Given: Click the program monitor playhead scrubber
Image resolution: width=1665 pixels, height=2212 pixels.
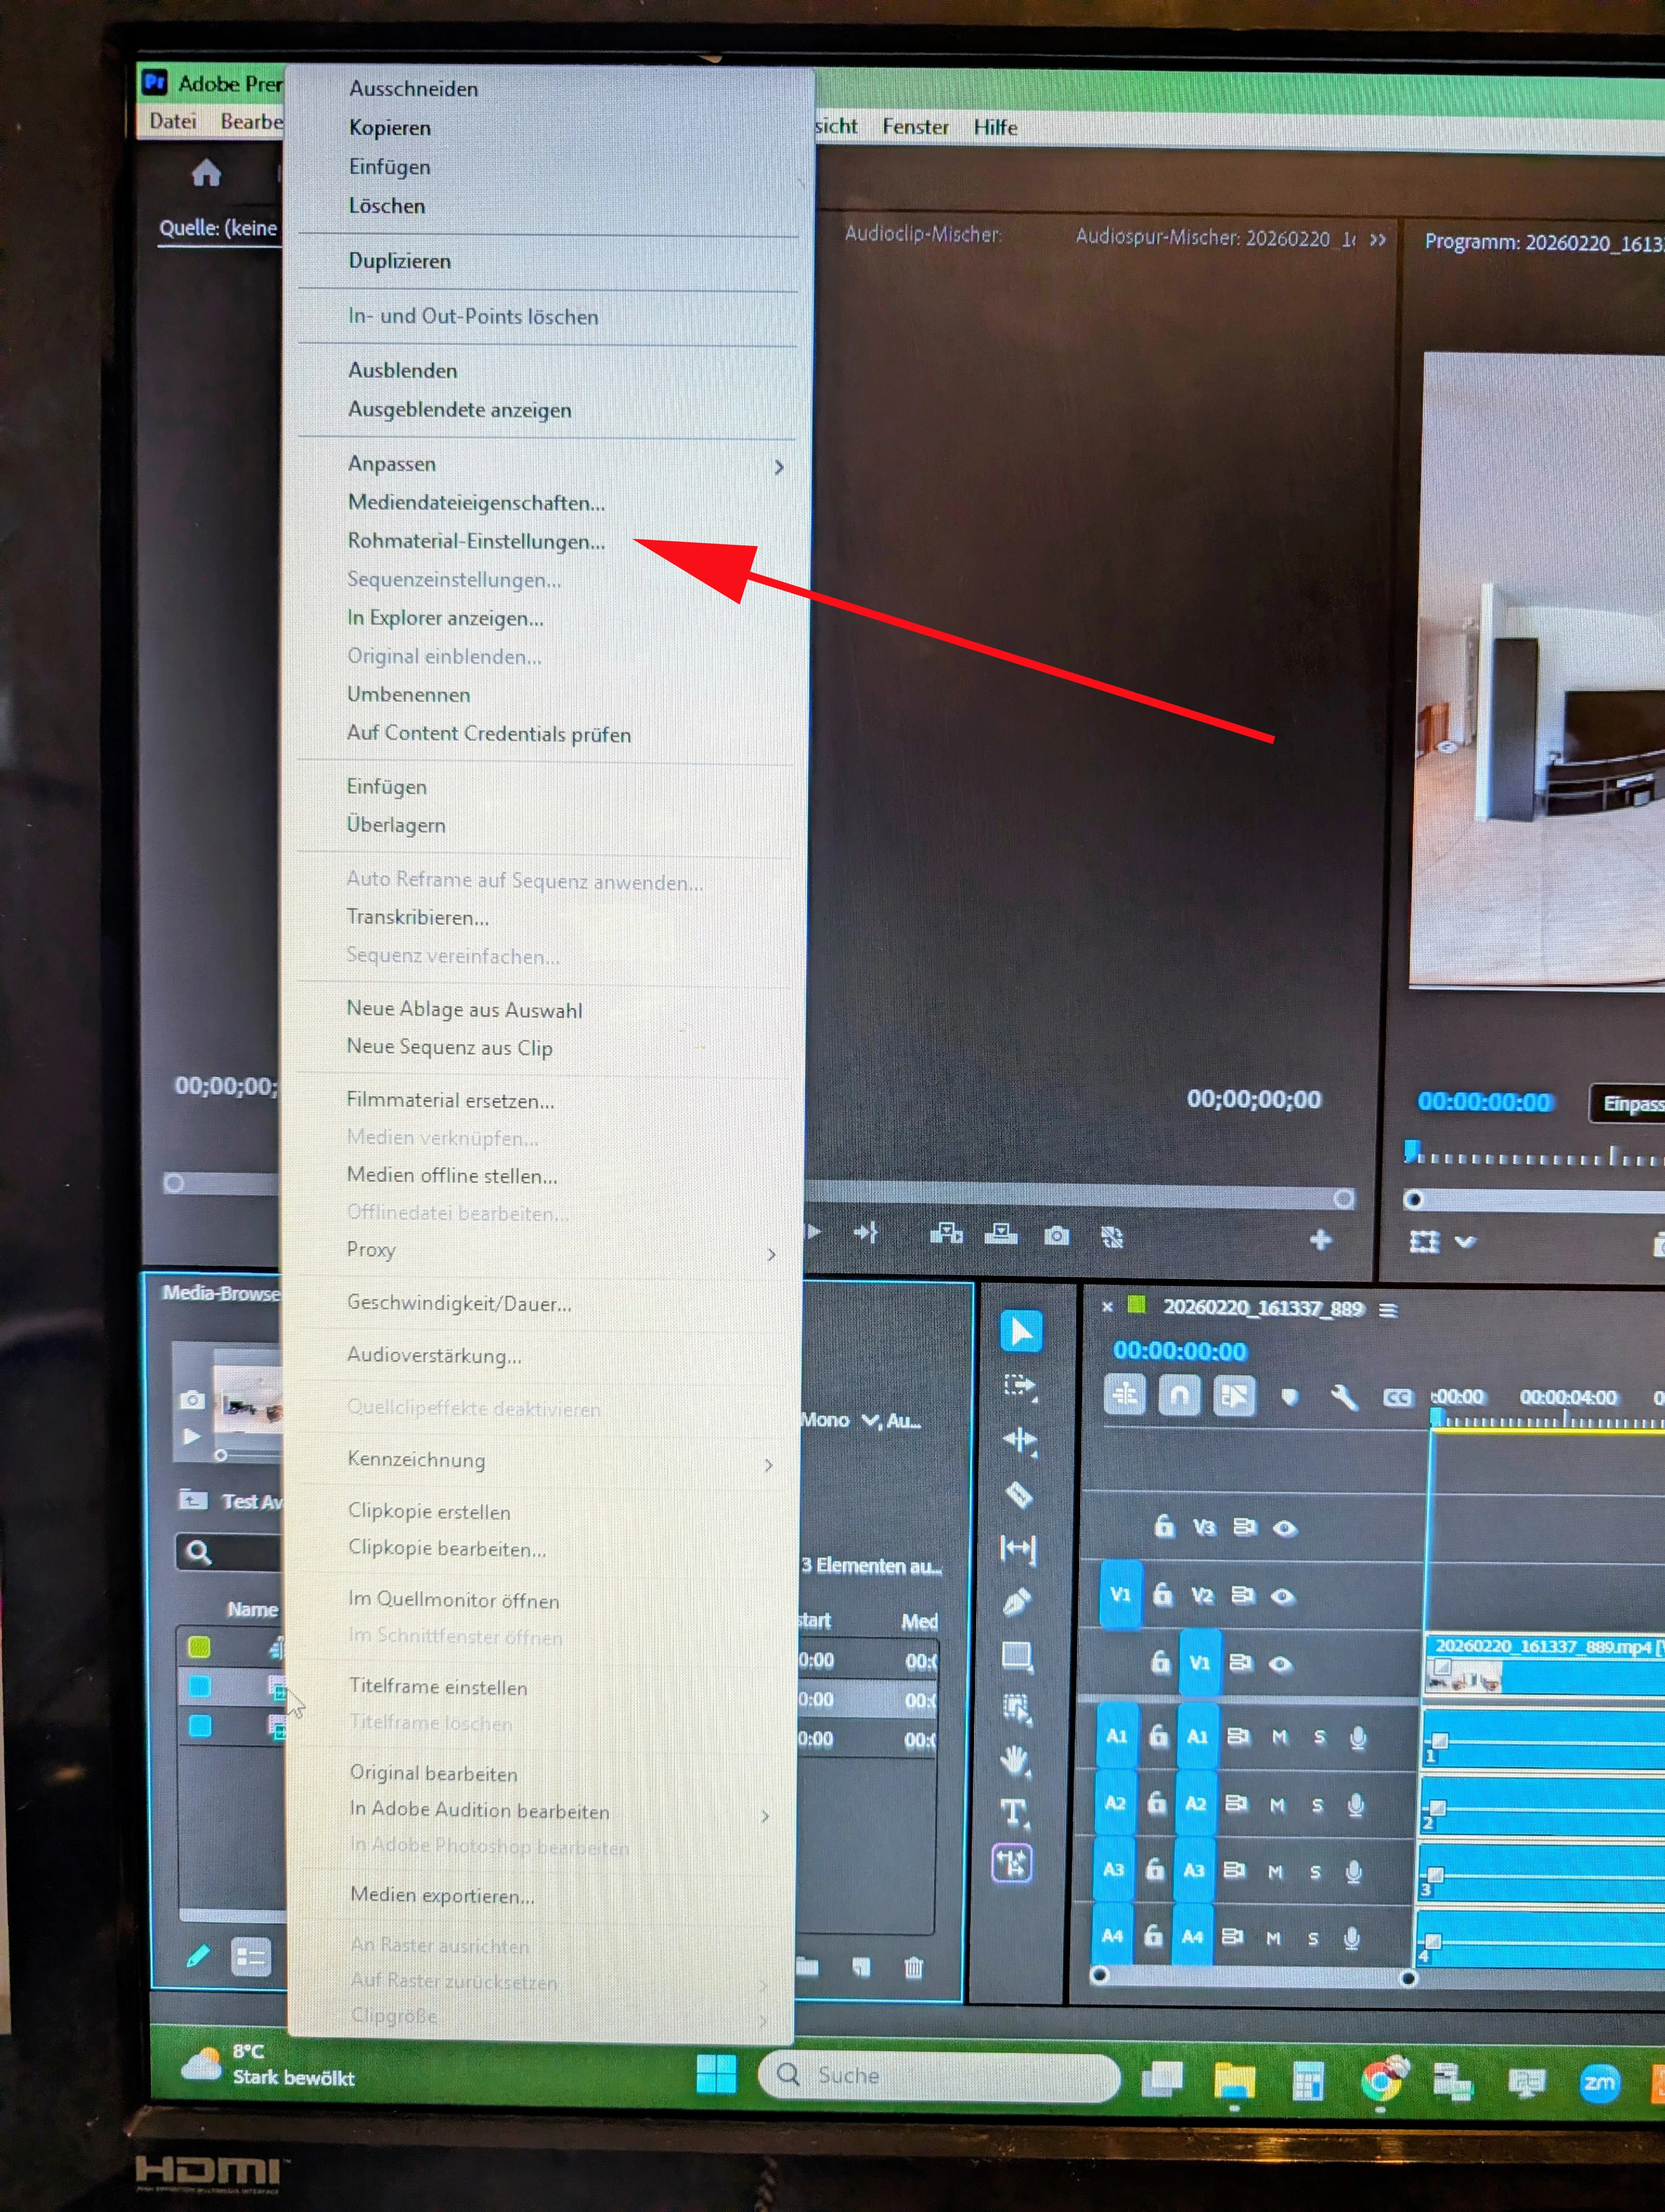Looking at the screenshot, I should coord(1412,1153).
